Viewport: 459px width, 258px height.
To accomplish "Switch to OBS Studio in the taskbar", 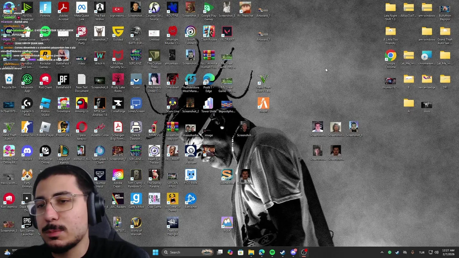I will [x=304, y=252].
